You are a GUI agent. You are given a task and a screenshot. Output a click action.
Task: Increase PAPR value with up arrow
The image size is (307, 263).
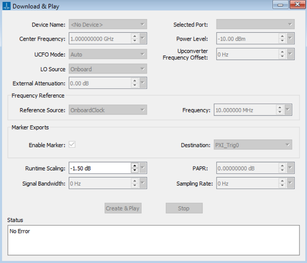(x=283, y=166)
